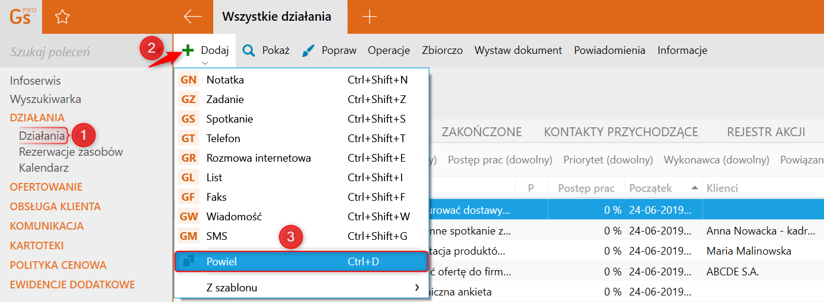
Task: Select Zadanie from the Dodaj menu
Action: click(225, 99)
